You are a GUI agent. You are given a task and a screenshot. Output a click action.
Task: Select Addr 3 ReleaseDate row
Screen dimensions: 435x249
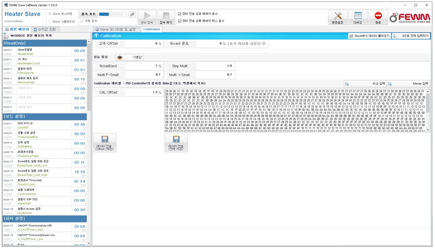[45, 80]
